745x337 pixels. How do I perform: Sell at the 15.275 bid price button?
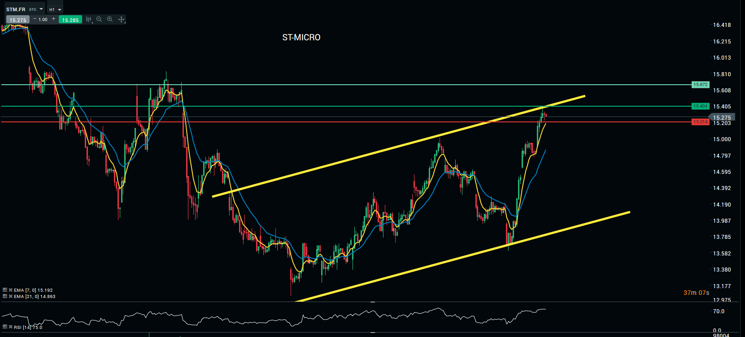point(18,20)
